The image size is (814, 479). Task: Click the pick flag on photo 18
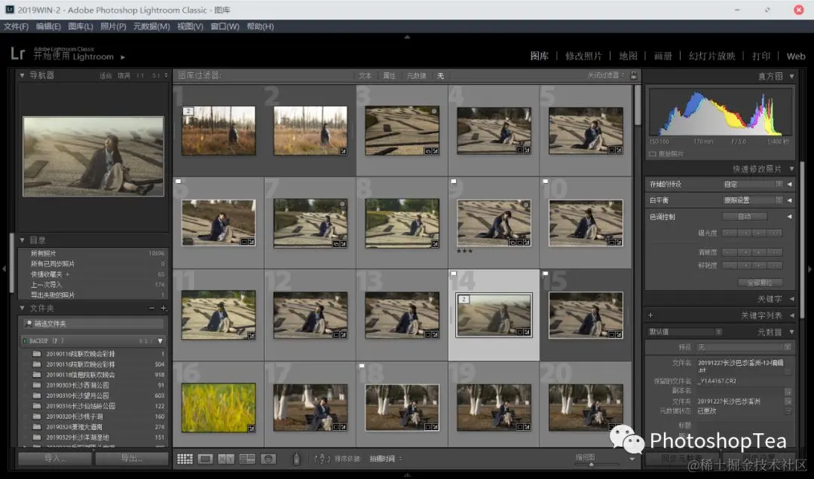(362, 366)
